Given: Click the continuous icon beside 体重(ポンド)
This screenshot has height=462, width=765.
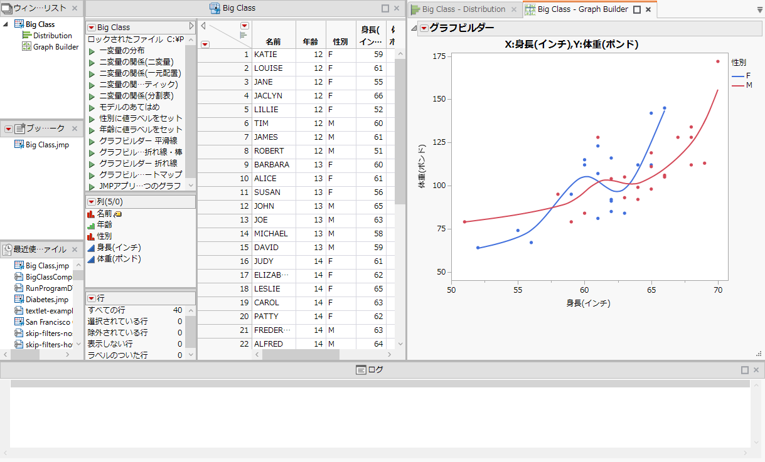Looking at the screenshot, I should 91,259.
